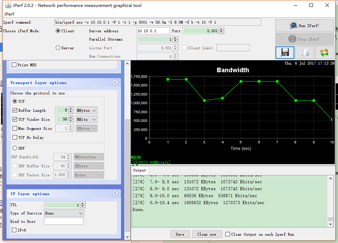Click the output scrollbar thumb

[331, 219]
